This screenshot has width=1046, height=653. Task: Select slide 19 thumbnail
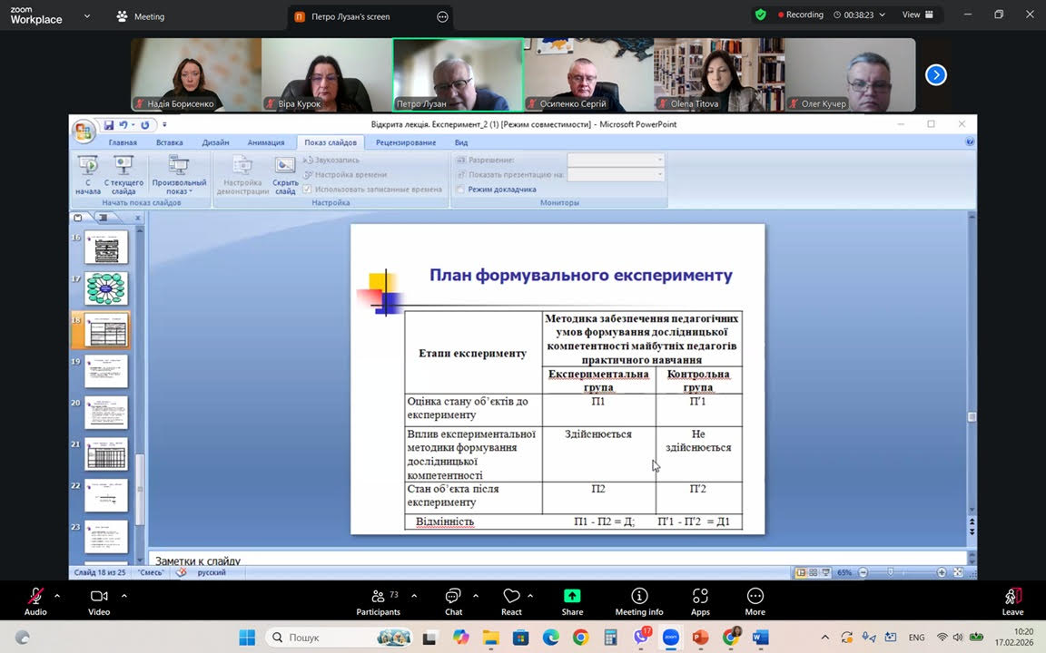[106, 372]
